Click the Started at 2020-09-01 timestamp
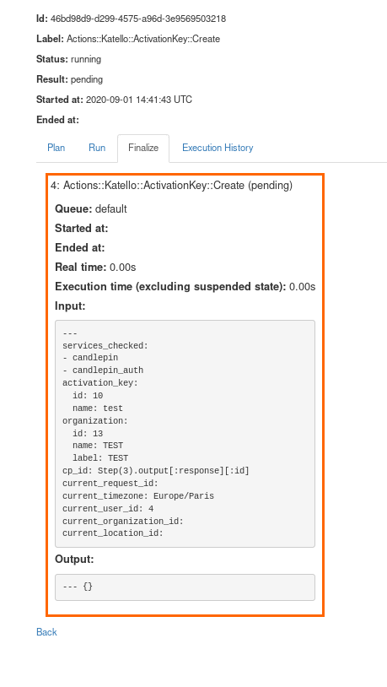The width and height of the screenshot is (387, 687). [x=139, y=100]
